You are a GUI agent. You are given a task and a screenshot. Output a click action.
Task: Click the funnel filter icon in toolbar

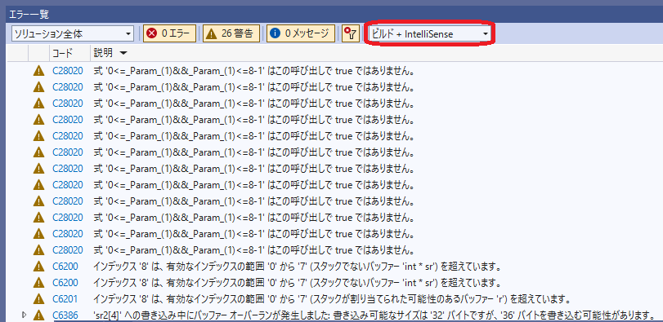[x=351, y=34]
